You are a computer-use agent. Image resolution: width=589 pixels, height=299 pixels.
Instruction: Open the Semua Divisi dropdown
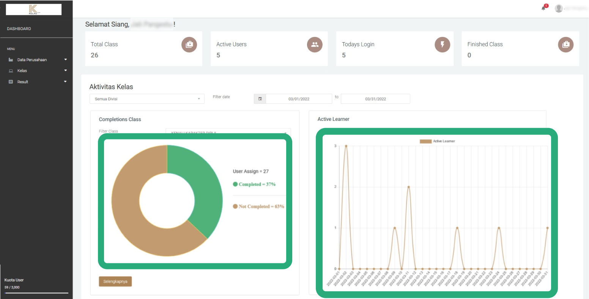147,99
